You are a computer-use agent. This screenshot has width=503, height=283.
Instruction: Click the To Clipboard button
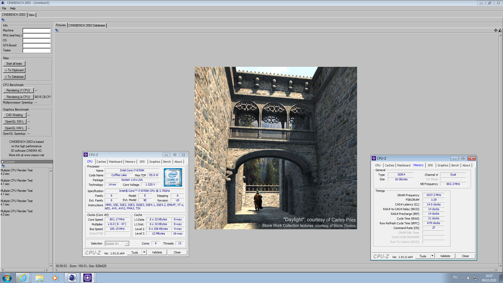click(14, 70)
